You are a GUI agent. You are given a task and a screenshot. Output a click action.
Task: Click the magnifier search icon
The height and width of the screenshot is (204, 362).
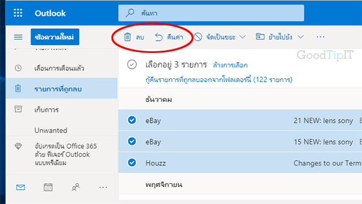130,13
